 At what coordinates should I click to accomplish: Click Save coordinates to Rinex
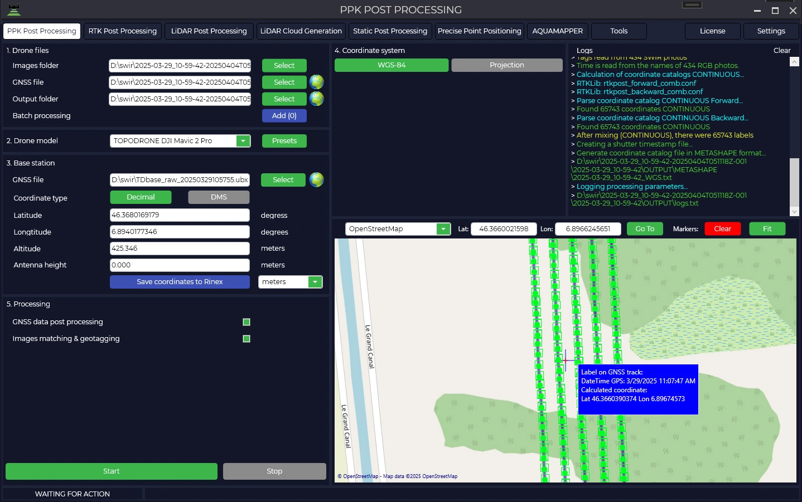180,282
